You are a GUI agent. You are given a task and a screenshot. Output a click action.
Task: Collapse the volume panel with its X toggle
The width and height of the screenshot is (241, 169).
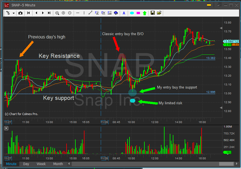(x=6, y=128)
